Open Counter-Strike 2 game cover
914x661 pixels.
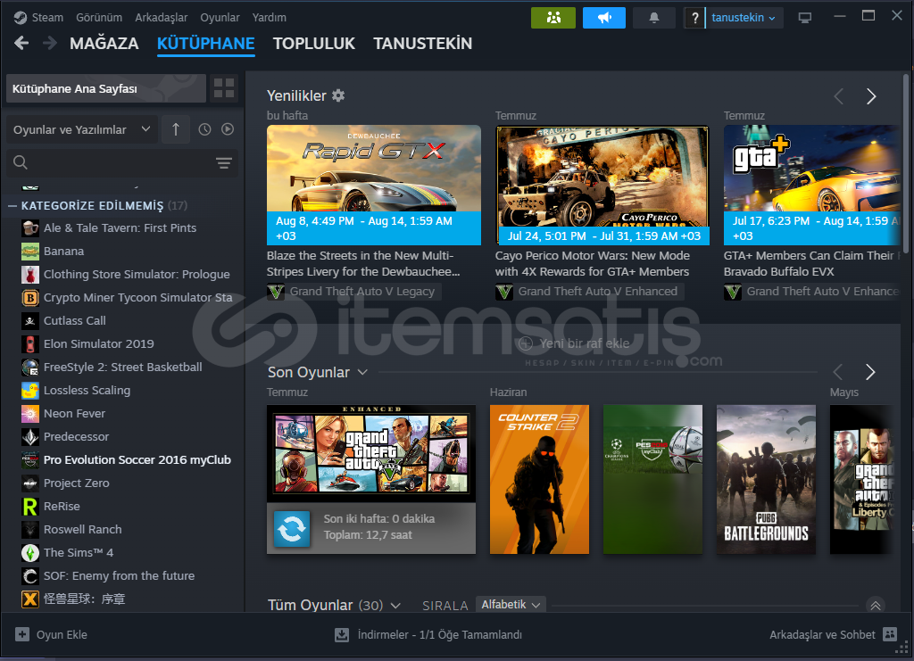click(539, 479)
